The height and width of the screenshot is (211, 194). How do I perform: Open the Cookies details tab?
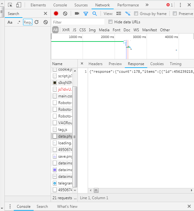(x=157, y=64)
